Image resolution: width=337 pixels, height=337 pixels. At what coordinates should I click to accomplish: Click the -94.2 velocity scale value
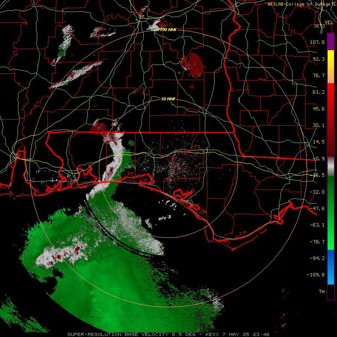click(317, 258)
